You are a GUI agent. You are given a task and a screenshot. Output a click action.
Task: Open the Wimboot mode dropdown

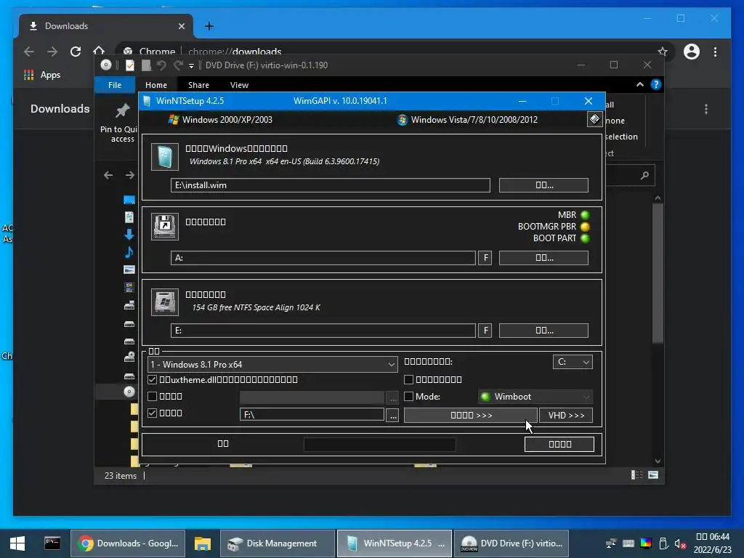click(x=535, y=397)
